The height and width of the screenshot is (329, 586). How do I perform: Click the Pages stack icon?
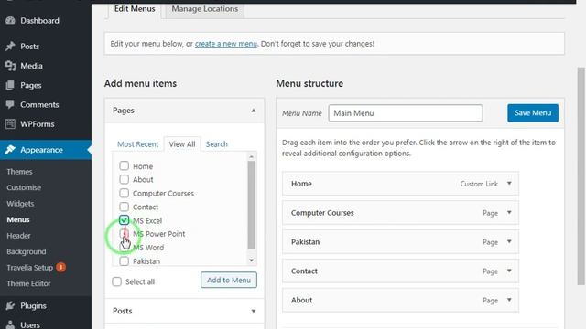coord(10,85)
